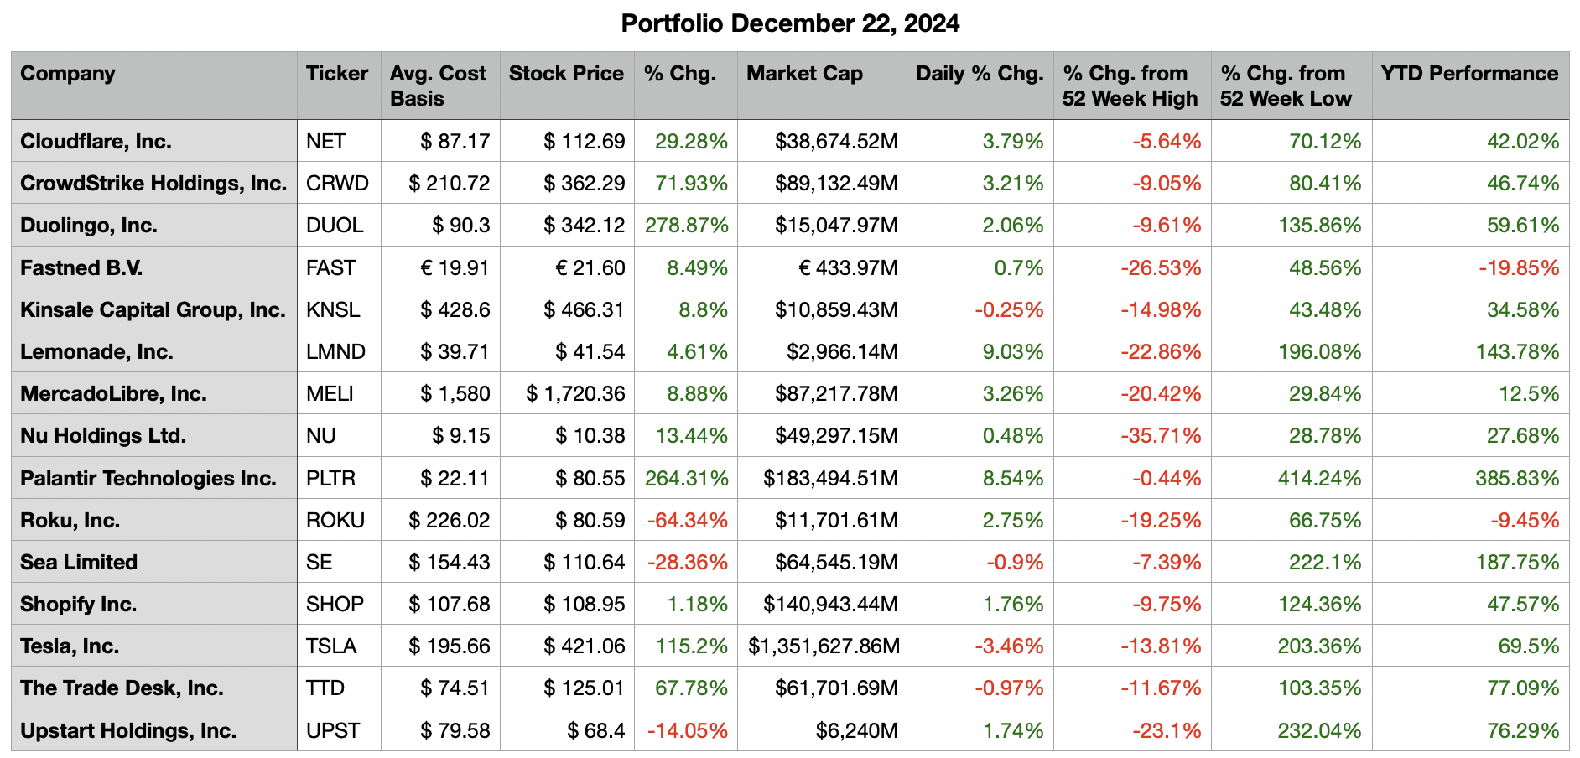
Task: Select the Palantir Technologies Inc. row name
Action: click(148, 479)
